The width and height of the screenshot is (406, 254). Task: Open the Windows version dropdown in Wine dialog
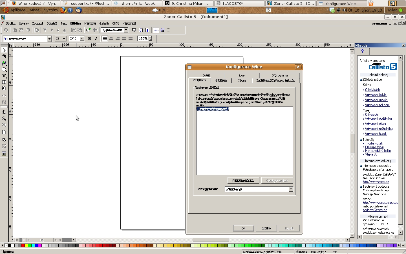tap(291, 189)
